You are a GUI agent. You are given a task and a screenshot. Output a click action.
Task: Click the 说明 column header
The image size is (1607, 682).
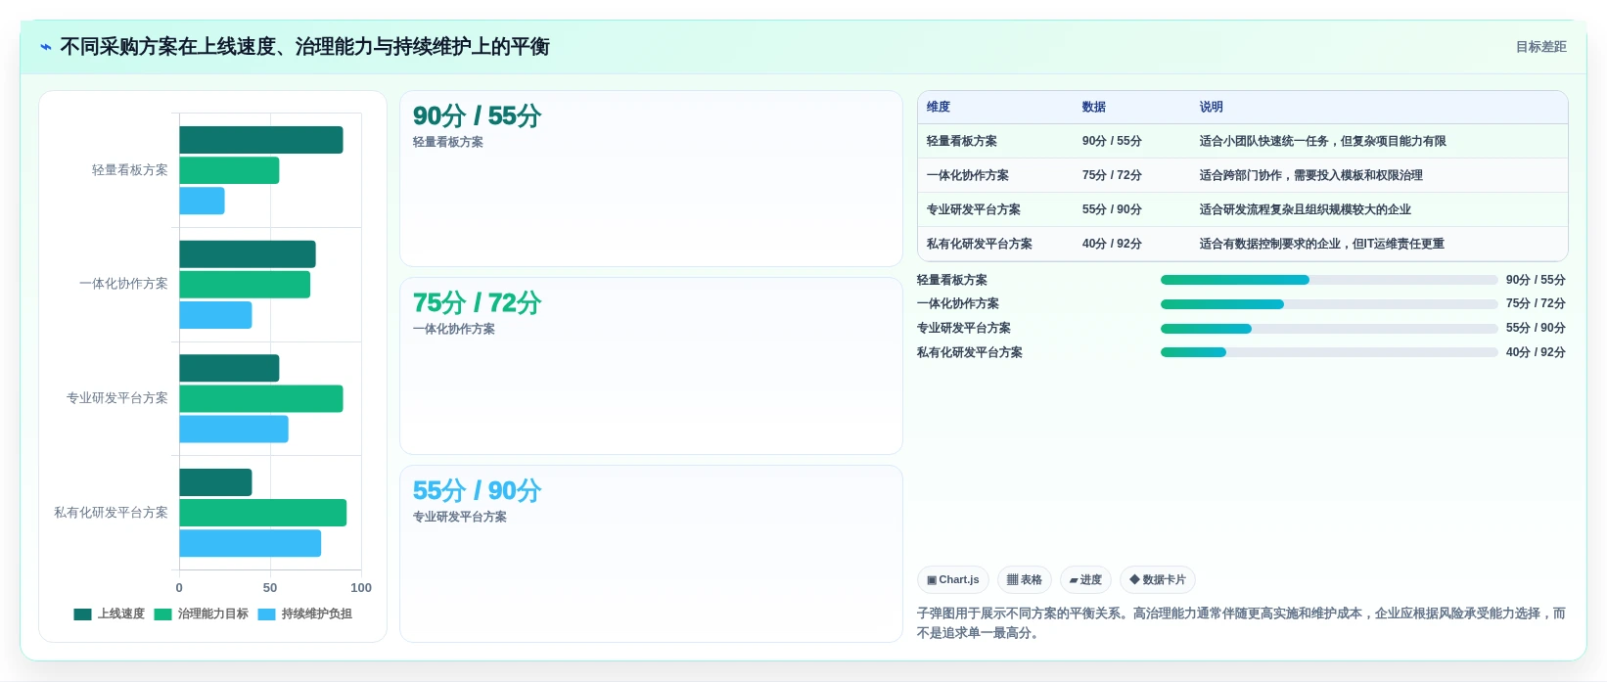tap(1212, 108)
